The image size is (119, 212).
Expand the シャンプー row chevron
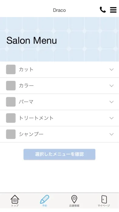(x=111, y=134)
